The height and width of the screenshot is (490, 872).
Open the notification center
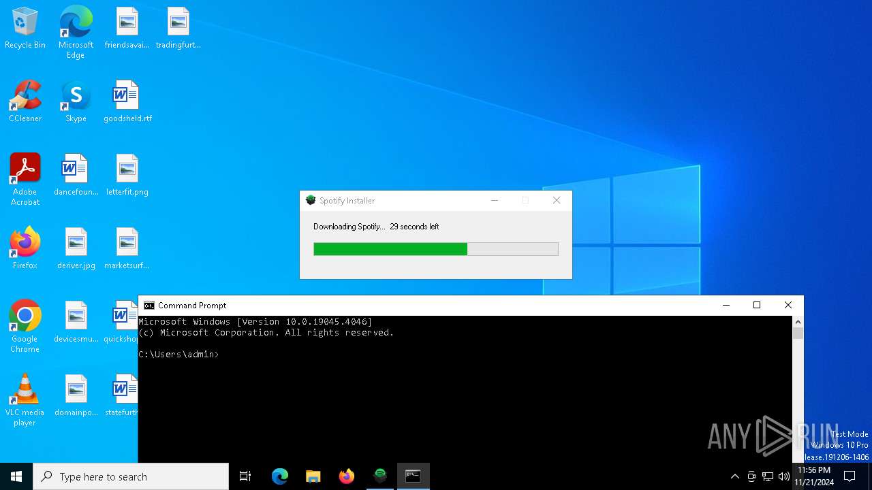[850, 476]
